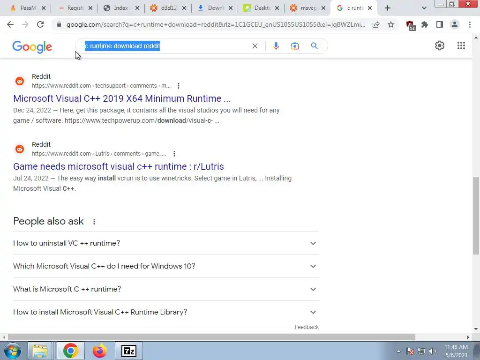Viewport: 480px width, 360px height.
Task: Open the Google apps grid
Action: tap(461, 45)
